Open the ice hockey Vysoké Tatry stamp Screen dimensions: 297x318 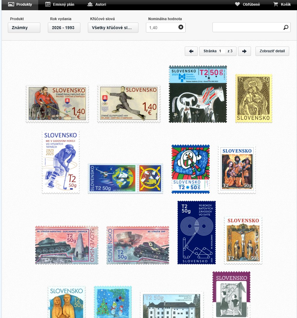61,162
